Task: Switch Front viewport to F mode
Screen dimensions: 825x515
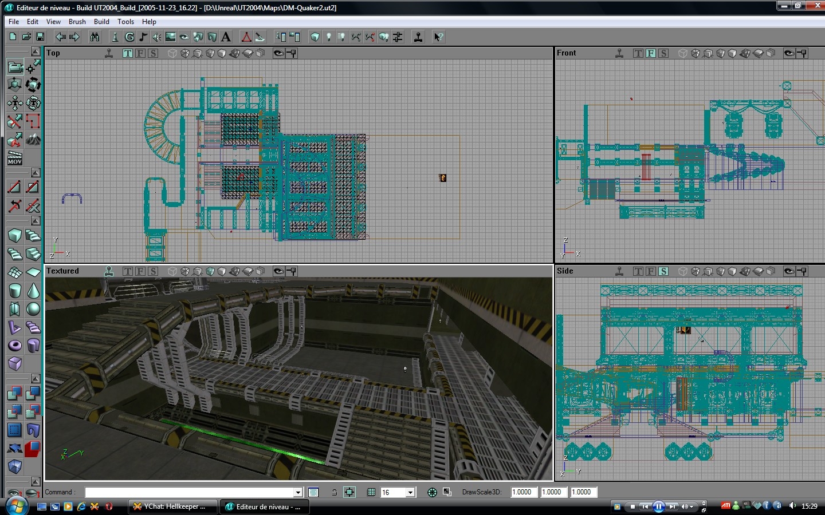Action: [651, 53]
